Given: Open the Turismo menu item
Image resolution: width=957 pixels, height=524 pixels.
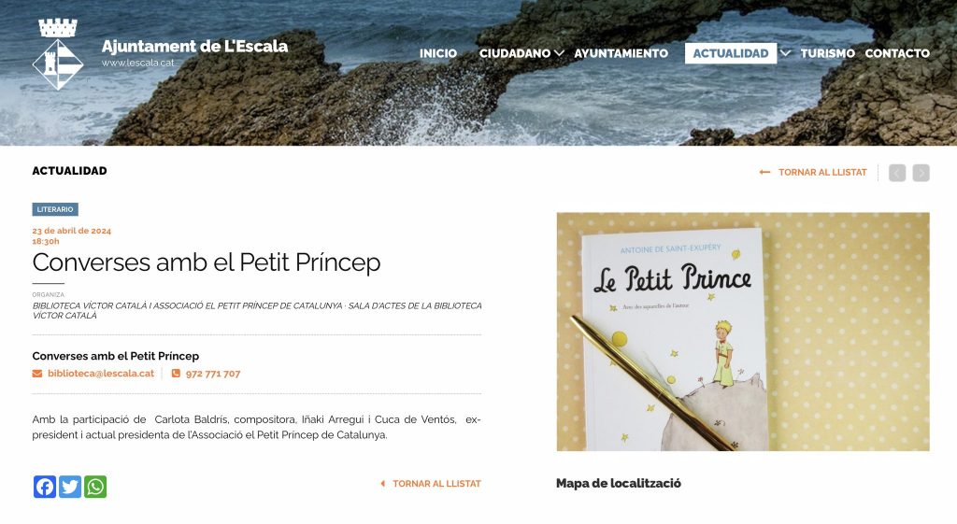Looking at the screenshot, I should 828,53.
